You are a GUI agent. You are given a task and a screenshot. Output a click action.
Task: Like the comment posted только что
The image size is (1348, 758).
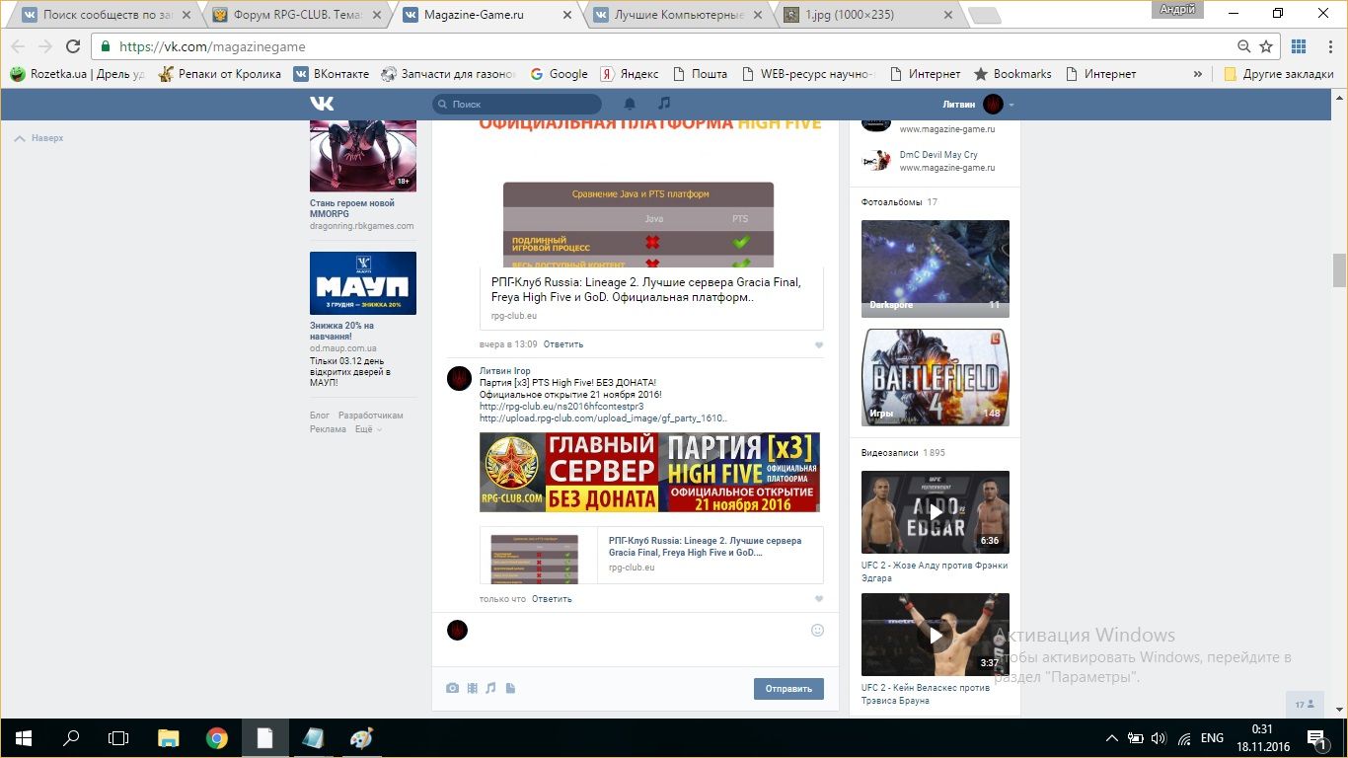click(x=819, y=599)
